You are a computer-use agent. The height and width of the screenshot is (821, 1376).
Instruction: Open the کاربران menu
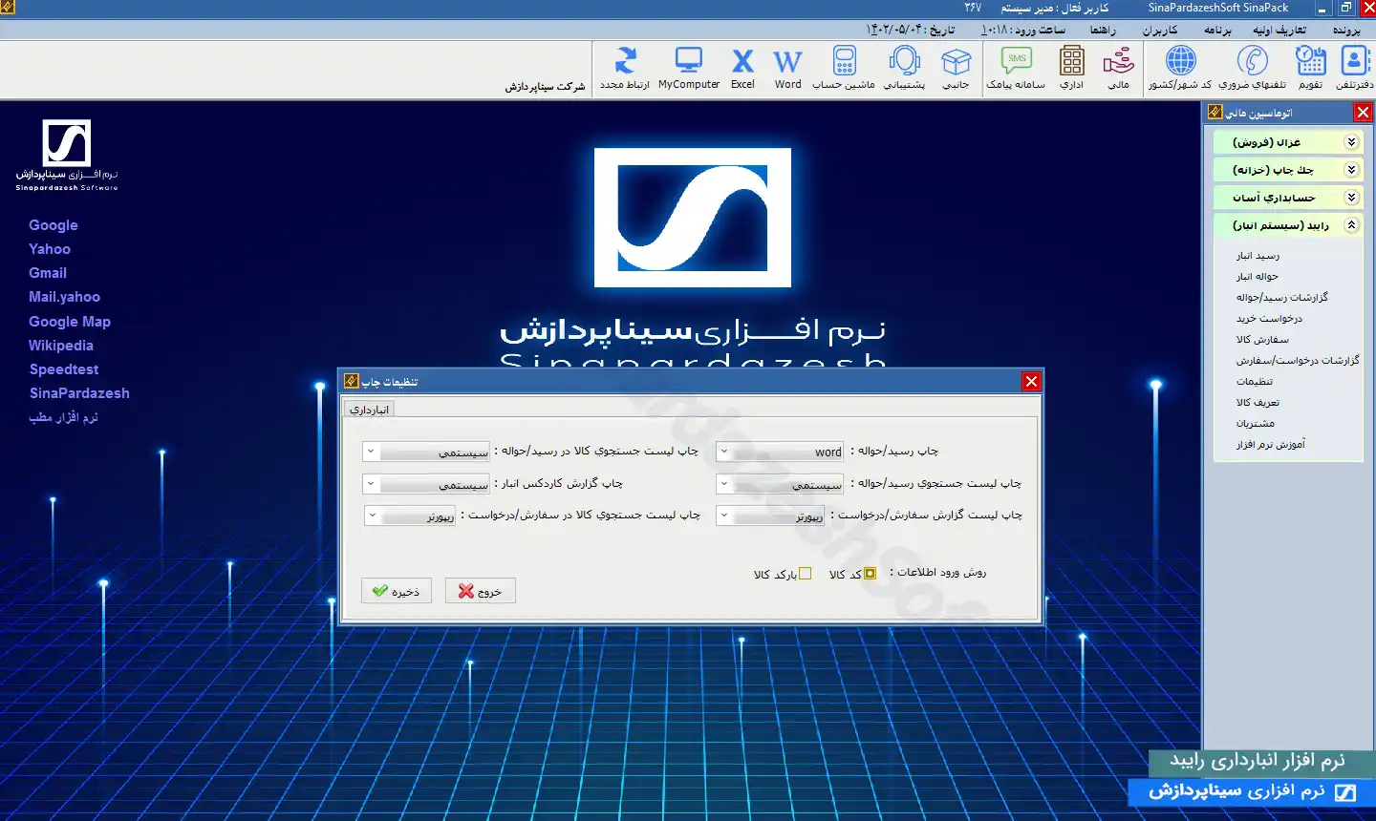click(1159, 31)
